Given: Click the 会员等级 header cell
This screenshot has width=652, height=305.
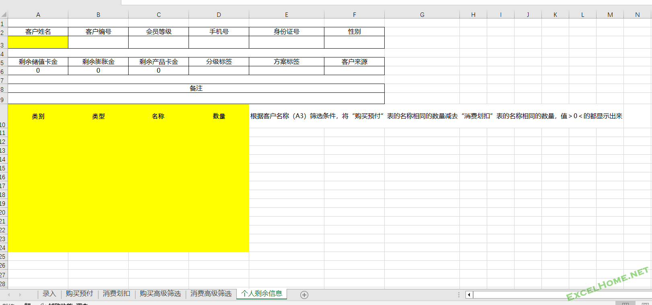Looking at the screenshot, I should coord(159,32).
